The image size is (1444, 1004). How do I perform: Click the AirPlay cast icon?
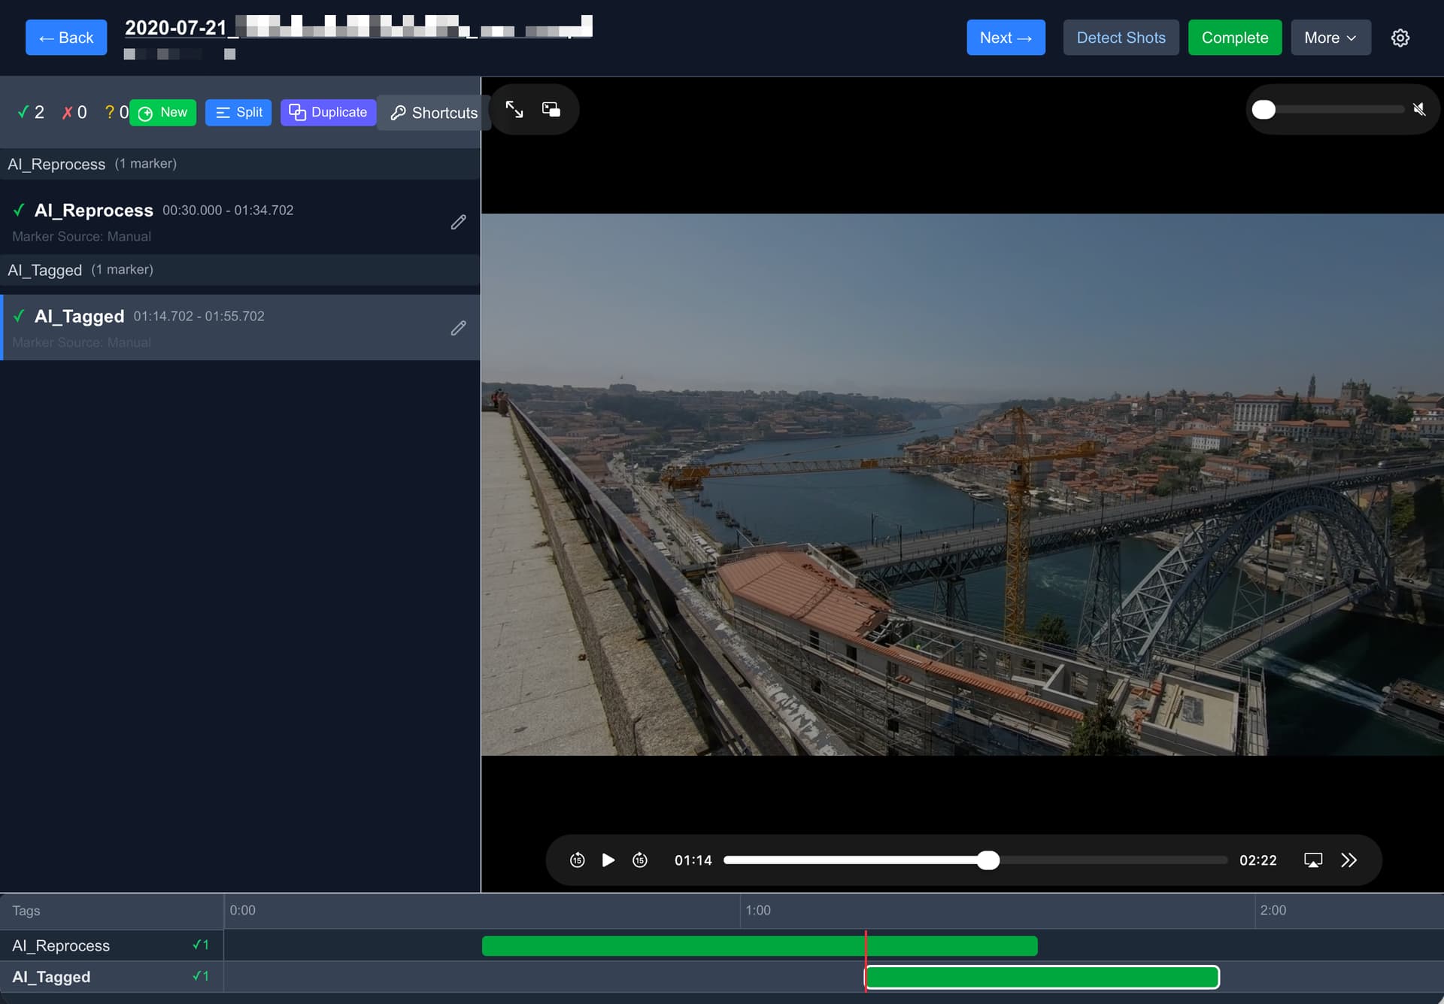point(1312,860)
